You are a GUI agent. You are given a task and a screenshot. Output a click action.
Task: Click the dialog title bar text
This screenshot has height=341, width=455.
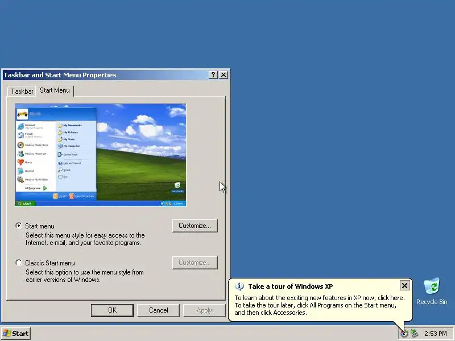(x=60, y=75)
